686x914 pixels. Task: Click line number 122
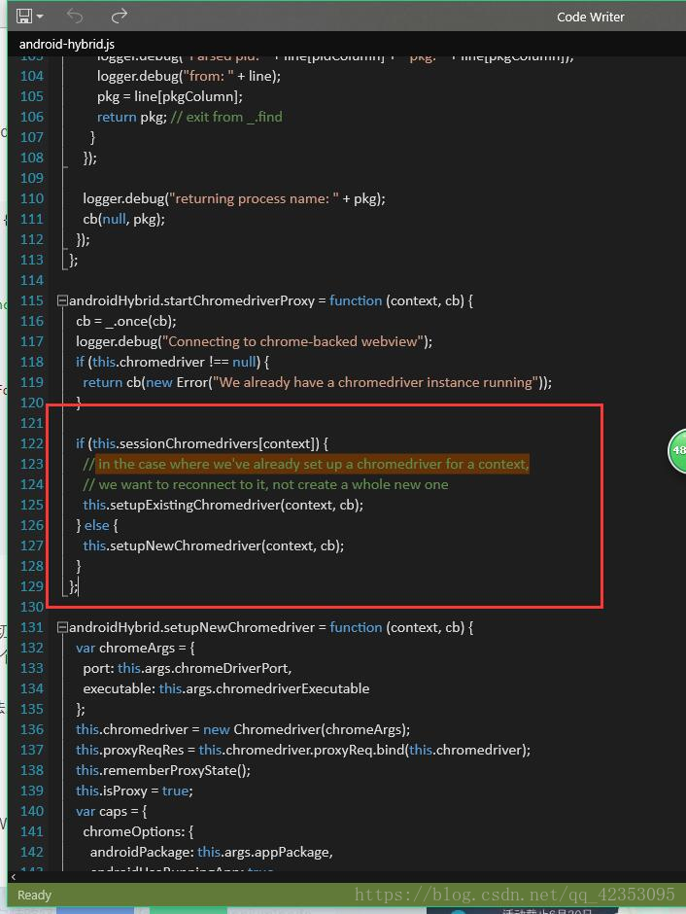click(32, 443)
